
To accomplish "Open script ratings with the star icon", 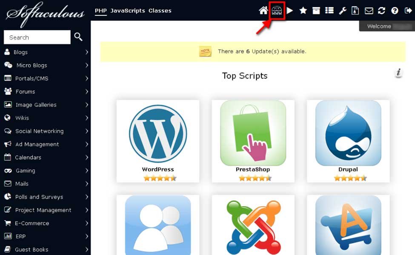I will point(303,11).
